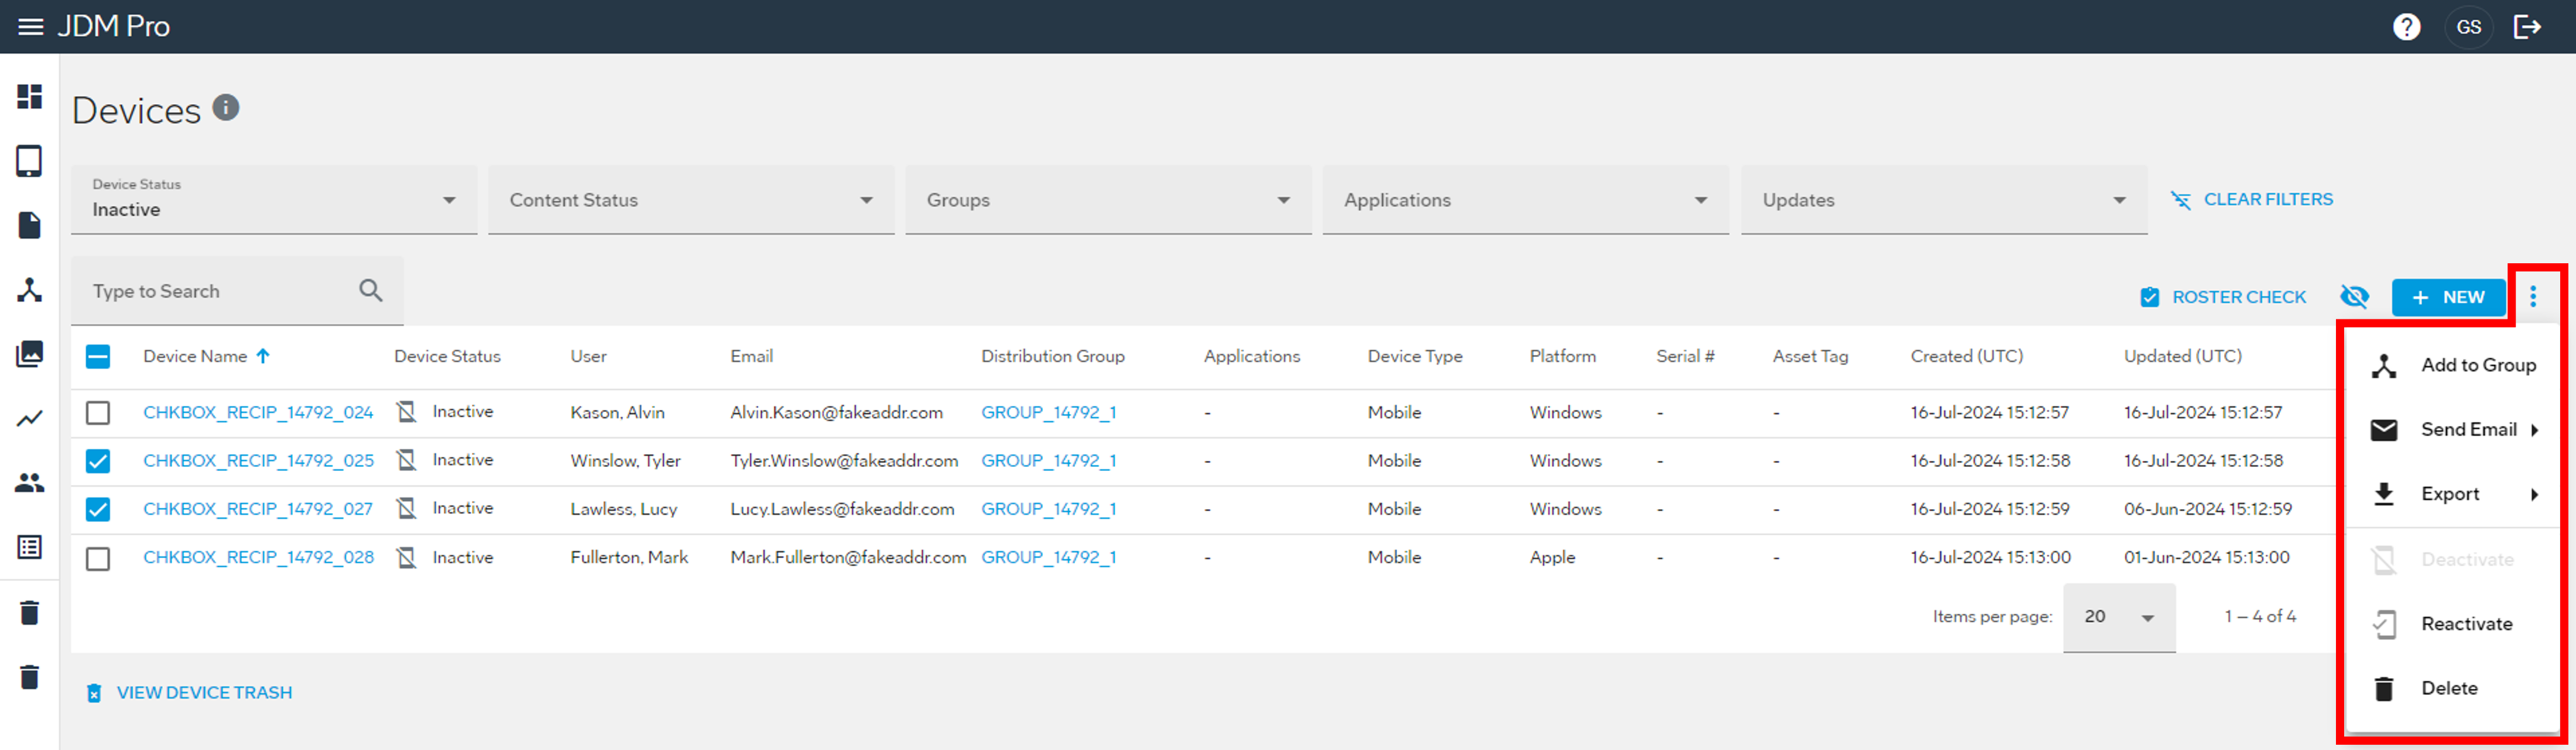This screenshot has width=2576, height=750.
Task: Open the GS user profile avatar
Action: (x=2468, y=27)
